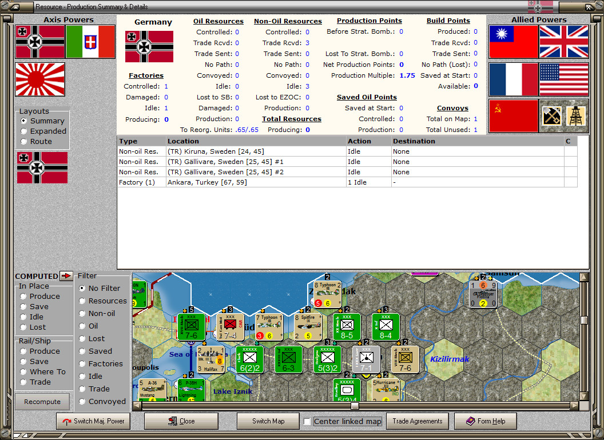Click the red arrow next to COMPUTED
604x440 pixels.
coord(67,276)
